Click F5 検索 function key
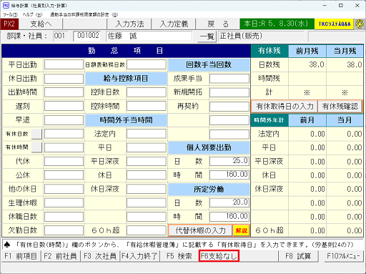This screenshot has width=366, height=274. 179,256
